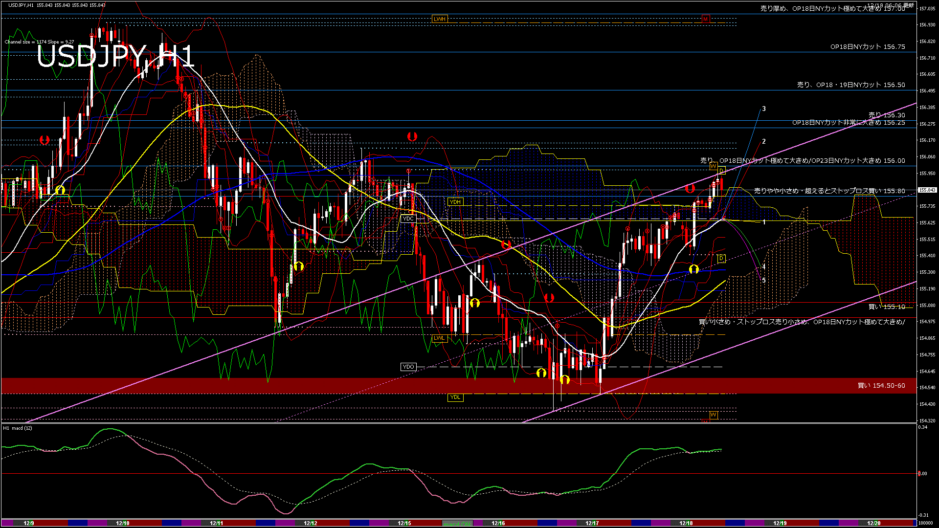Select the YDO yesterday-open label
Image resolution: width=939 pixels, height=528 pixels.
(408, 367)
